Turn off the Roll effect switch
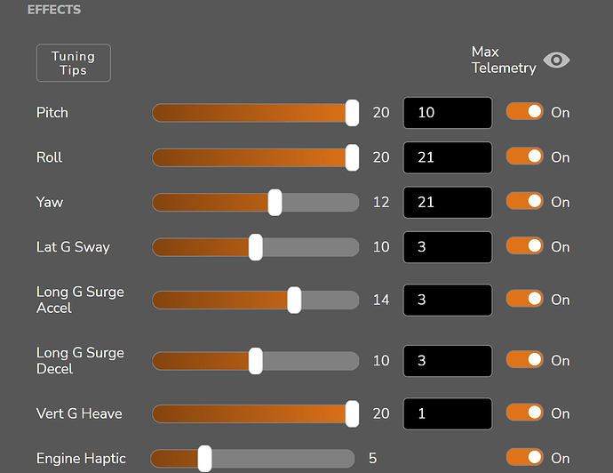This screenshot has height=473, width=613. (x=525, y=156)
